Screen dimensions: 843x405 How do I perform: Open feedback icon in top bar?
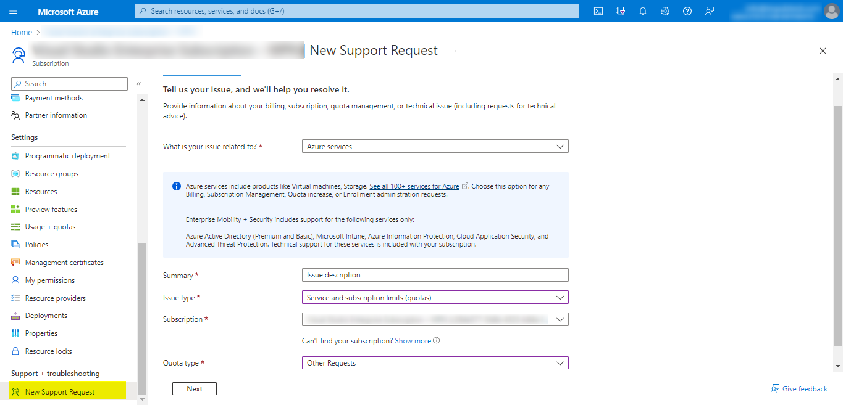pos(710,11)
